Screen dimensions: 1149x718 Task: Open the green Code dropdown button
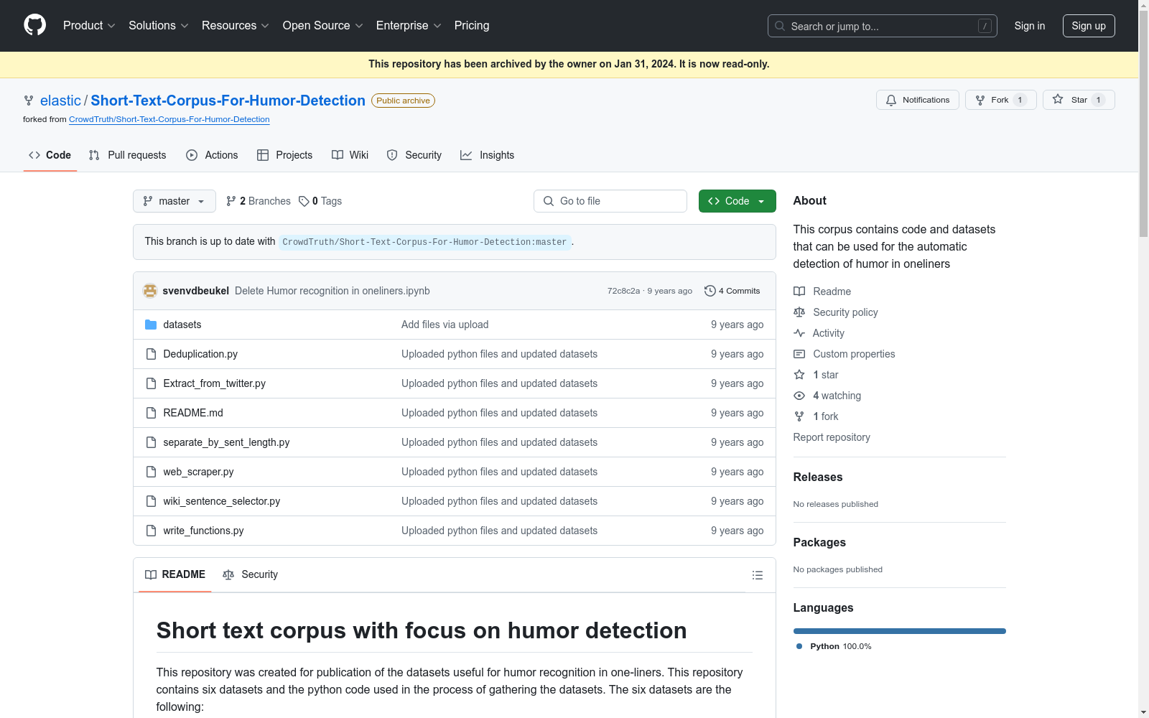738,201
